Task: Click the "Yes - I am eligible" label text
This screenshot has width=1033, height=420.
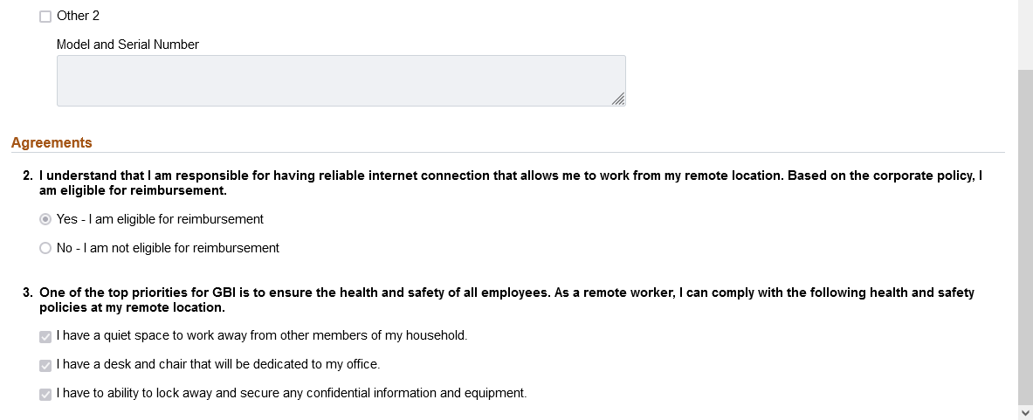Action: point(160,219)
